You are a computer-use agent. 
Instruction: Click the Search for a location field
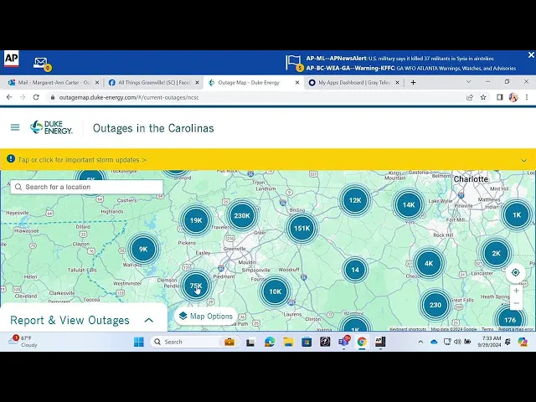pos(87,187)
